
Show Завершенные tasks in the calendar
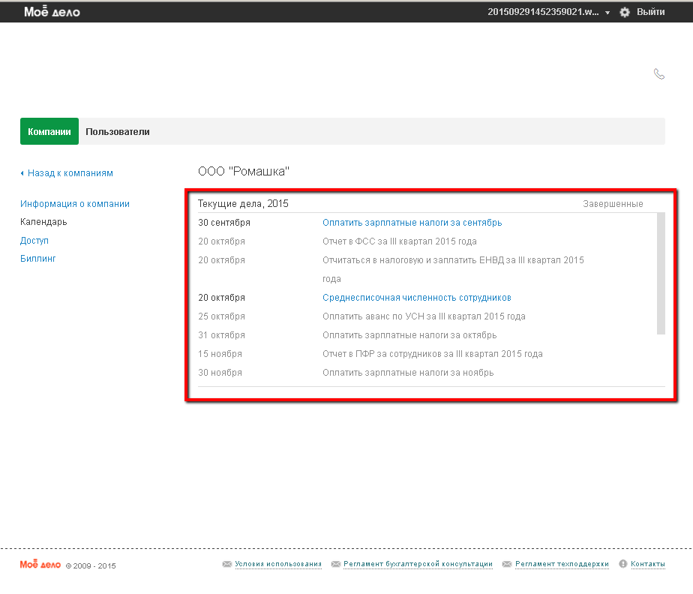coord(613,204)
